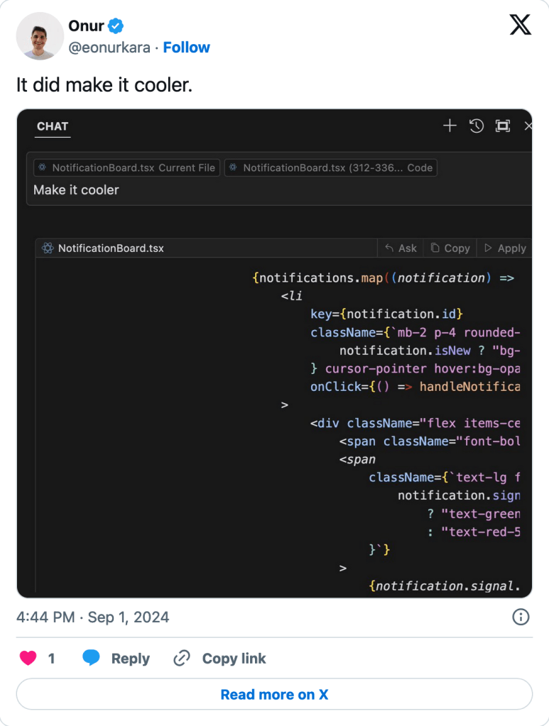This screenshot has width=549, height=726.
Task: Select the CHAT tab
Action: click(53, 126)
